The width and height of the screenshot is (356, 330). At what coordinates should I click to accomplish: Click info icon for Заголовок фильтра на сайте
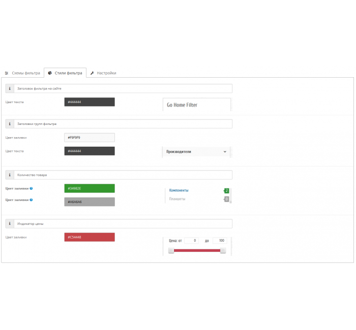pyautogui.click(x=10, y=89)
